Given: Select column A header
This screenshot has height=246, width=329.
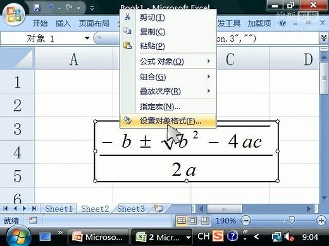Looking at the screenshot, I should click(x=74, y=59).
